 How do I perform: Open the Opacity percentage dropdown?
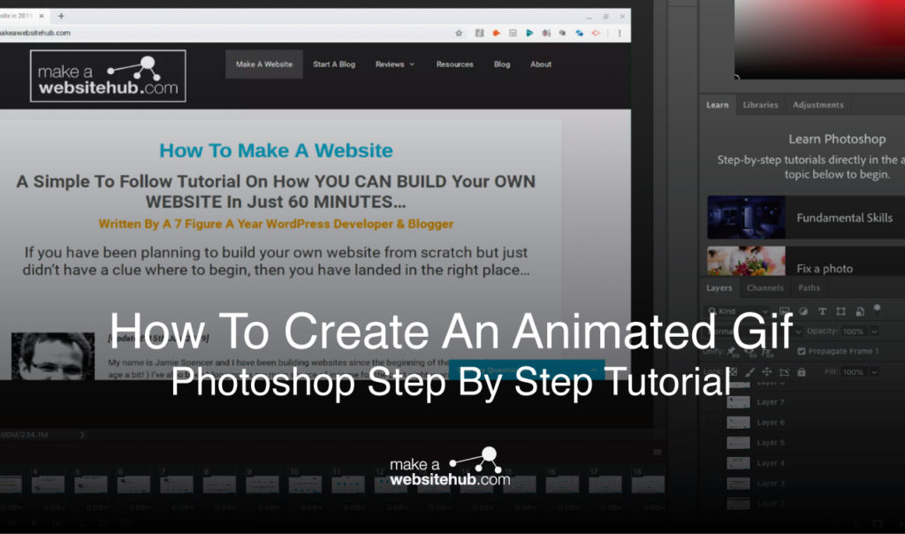pyautogui.click(x=873, y=332)
